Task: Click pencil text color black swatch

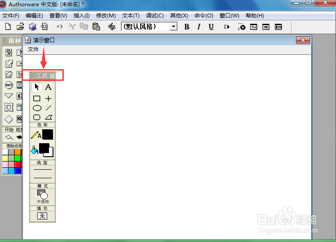Action: [x=48, y=135]
